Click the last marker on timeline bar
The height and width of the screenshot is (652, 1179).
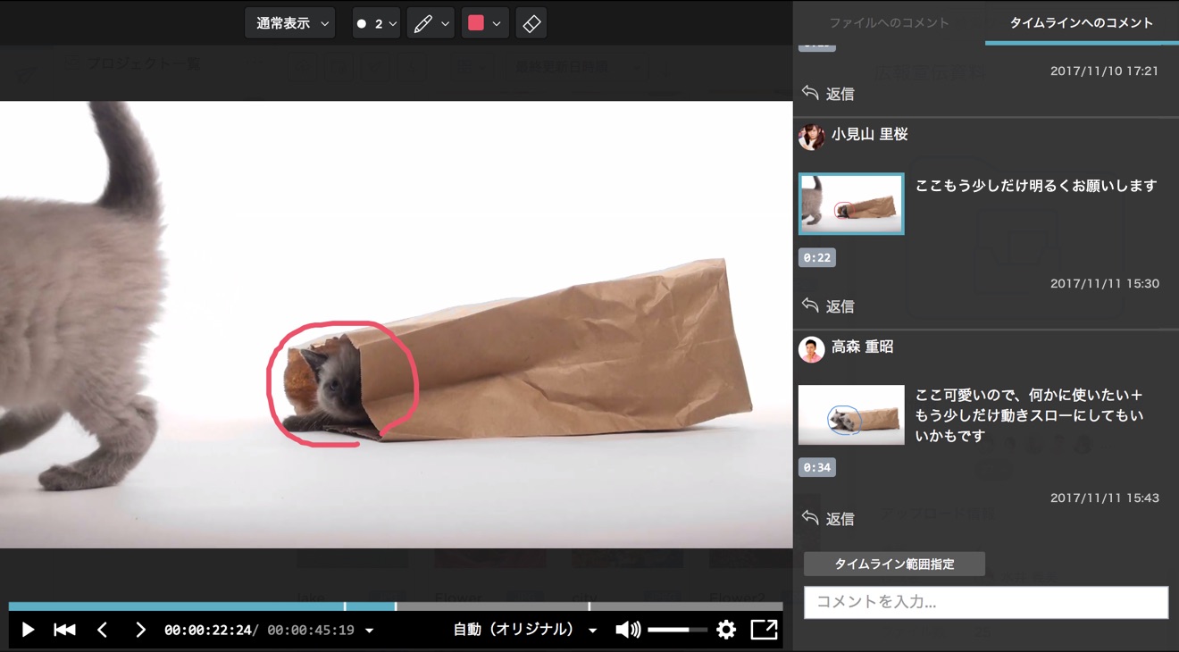click(589, 606)
